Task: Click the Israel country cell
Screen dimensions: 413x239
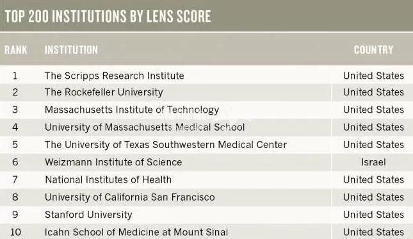Action: [373, 162]
